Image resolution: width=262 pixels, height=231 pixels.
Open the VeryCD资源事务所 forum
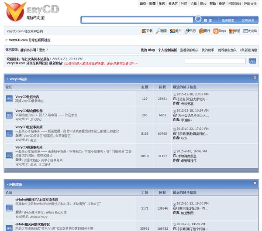coord(29,147)
